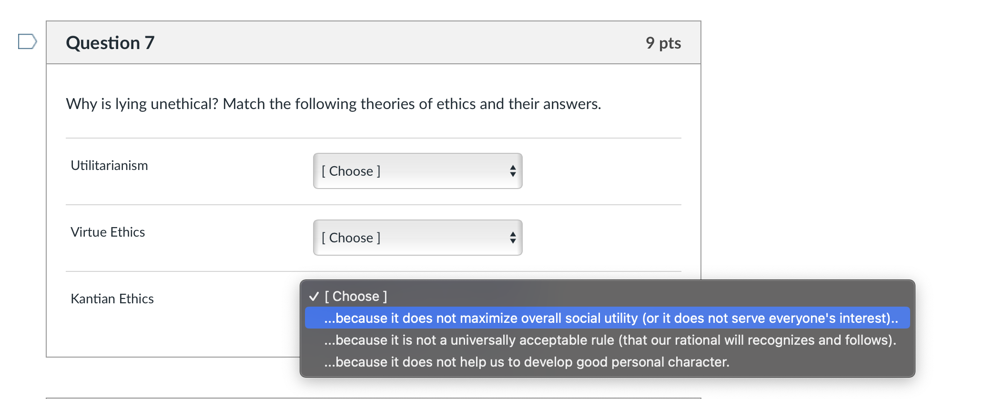Open the Virtue Ethics answer dropdown

[417, 238]
